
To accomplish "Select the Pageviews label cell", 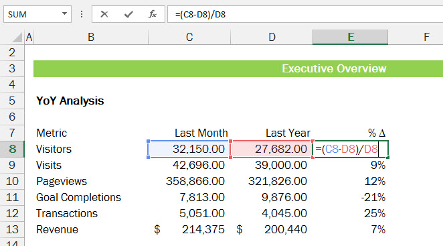I will [x=91, y=181].
